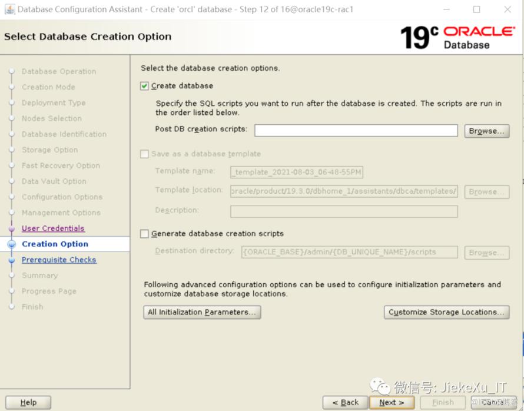Click 'Summary' step text
This screenshot has height=411, width=524.
[x=40, y=276]
